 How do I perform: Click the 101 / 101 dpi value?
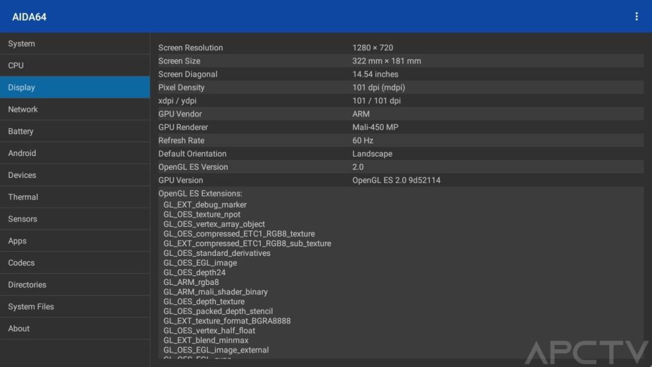376,101
